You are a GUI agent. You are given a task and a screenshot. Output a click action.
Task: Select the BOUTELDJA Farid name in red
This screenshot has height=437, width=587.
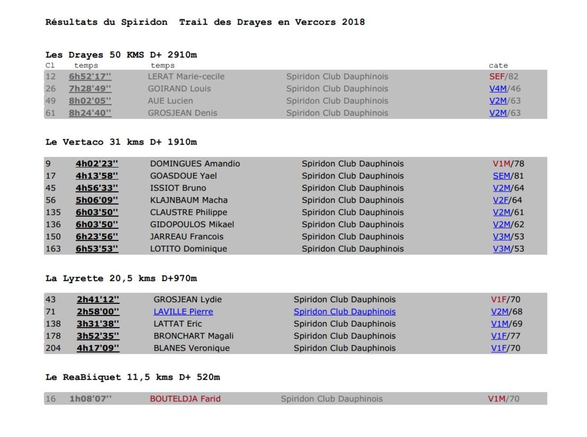[185, 399]
